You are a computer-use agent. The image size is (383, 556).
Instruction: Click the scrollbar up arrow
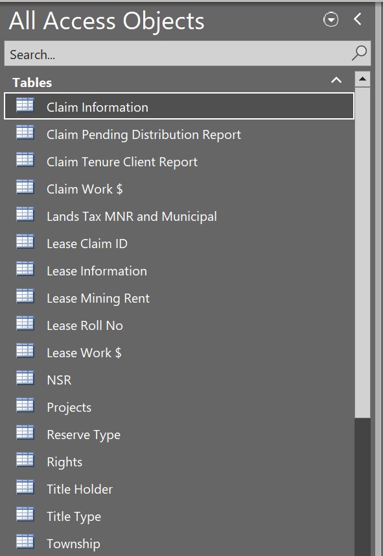pos(362,79)
